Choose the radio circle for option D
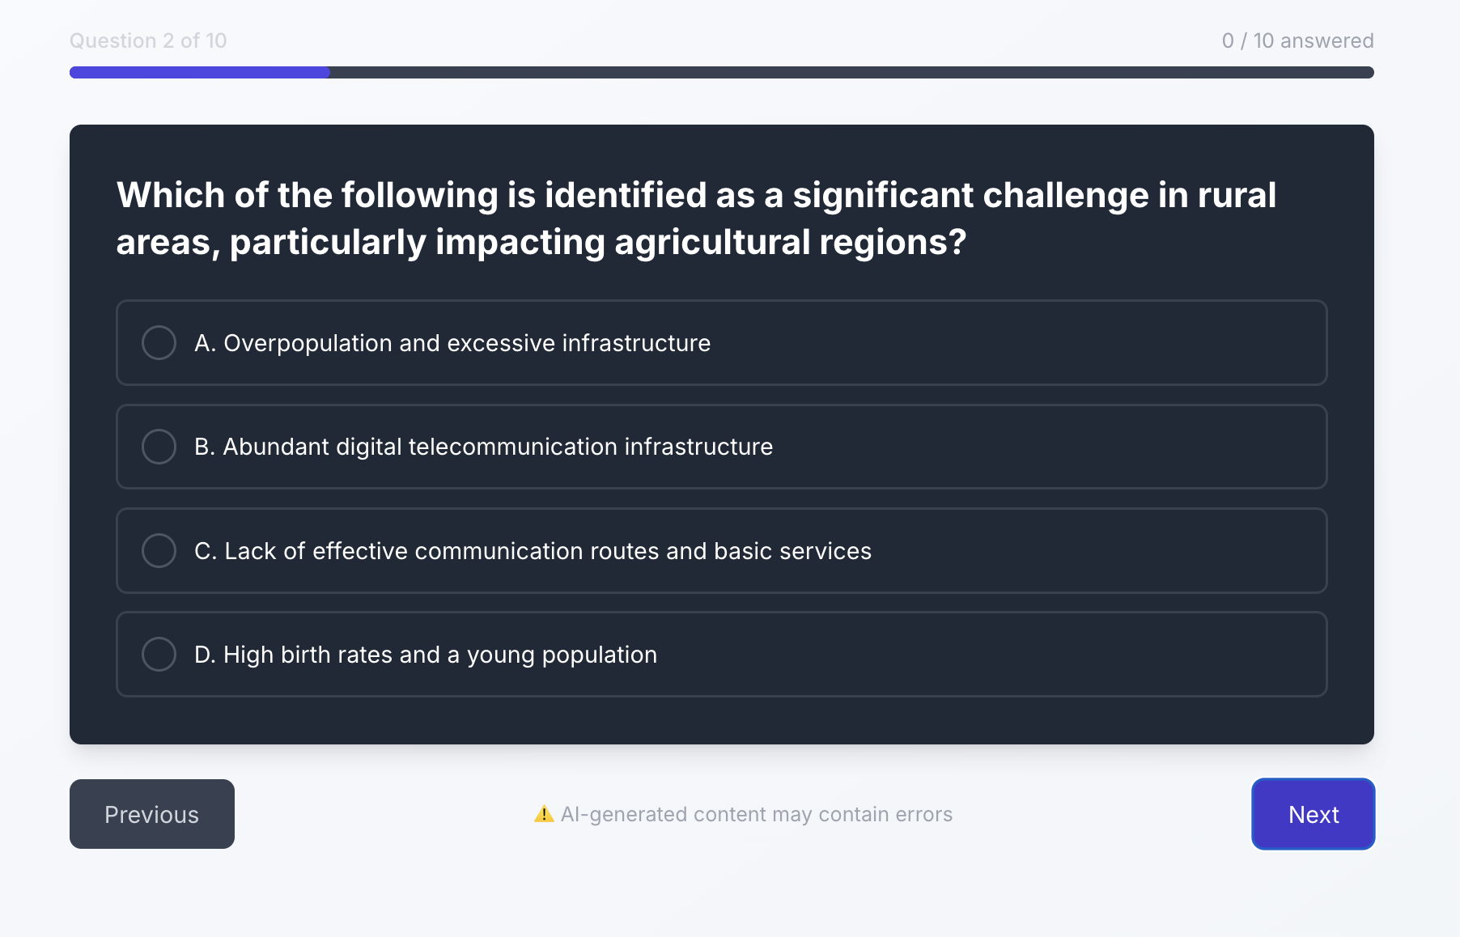 [159, 655]
